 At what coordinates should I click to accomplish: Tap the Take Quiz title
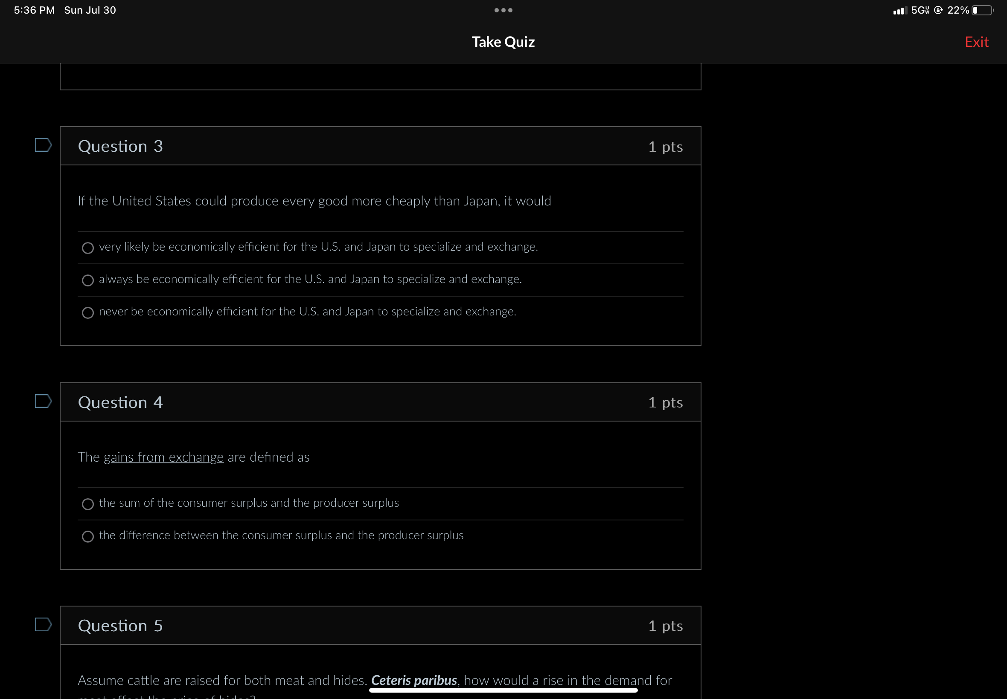[503, 42]
